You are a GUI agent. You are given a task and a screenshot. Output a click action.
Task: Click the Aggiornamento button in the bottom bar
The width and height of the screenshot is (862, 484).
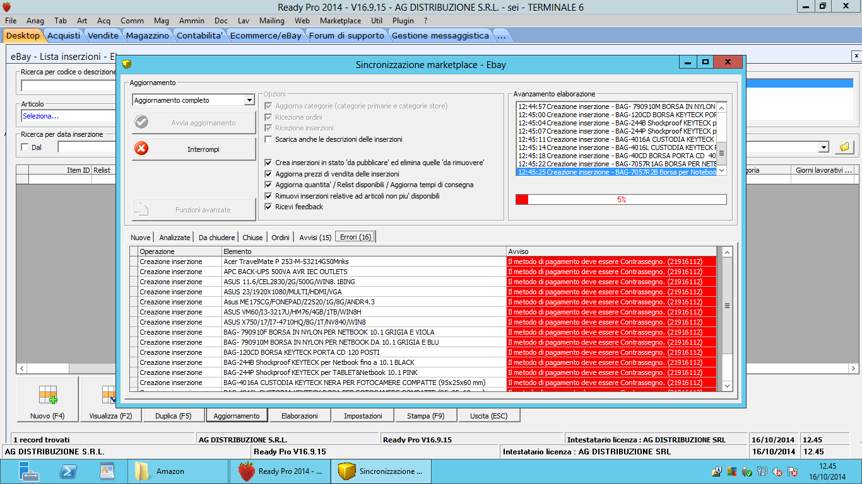[237, 416]
